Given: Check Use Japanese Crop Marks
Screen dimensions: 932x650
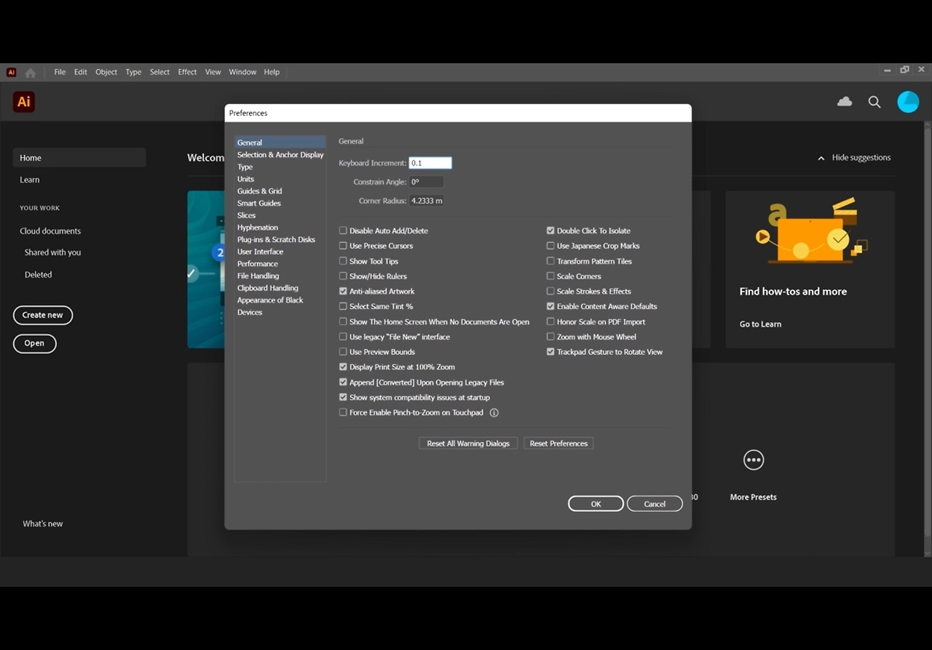Looking at the screenshot, I should click(x=550, y=246).
